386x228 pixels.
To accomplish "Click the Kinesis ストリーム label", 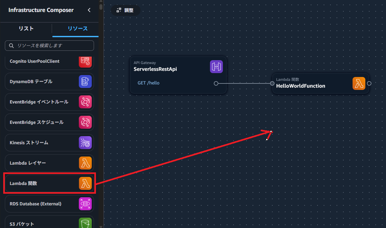I will pyautogui.click(x=29, y=143).
